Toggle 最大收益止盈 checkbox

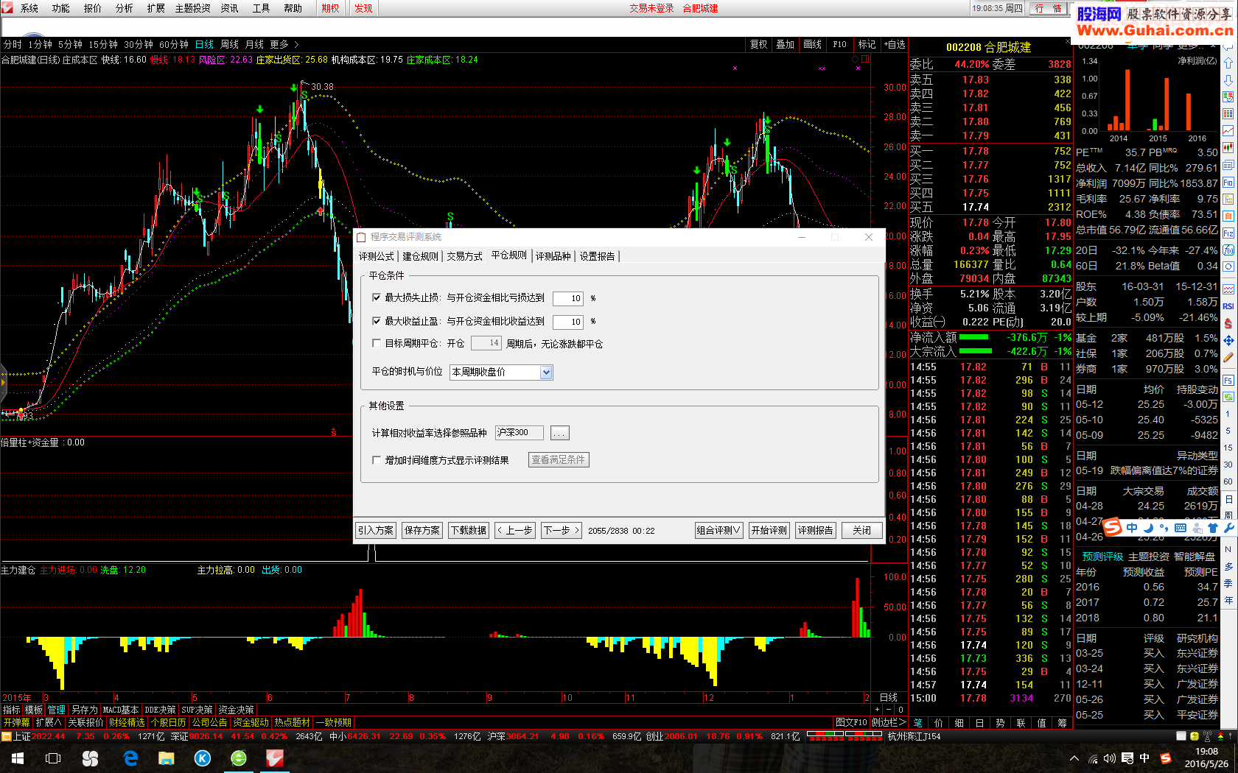(x=377, y=322)
